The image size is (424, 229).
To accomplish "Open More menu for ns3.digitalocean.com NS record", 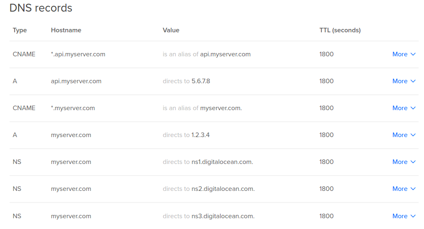I will click(404, 216).
